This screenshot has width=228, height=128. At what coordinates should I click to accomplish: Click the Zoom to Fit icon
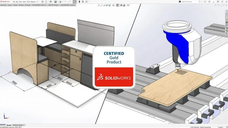(99, 5)
